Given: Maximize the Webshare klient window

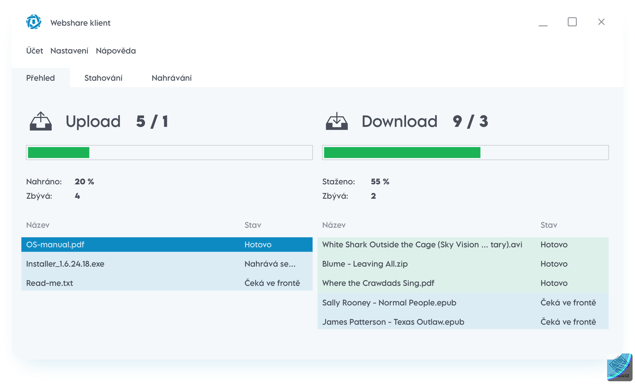Looking at the screenshot, I should pos(572,22).
